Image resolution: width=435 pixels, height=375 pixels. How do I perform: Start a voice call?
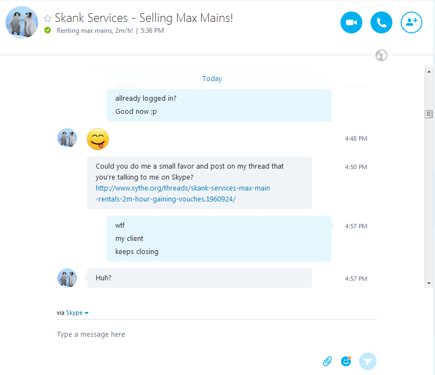(381, 22)
